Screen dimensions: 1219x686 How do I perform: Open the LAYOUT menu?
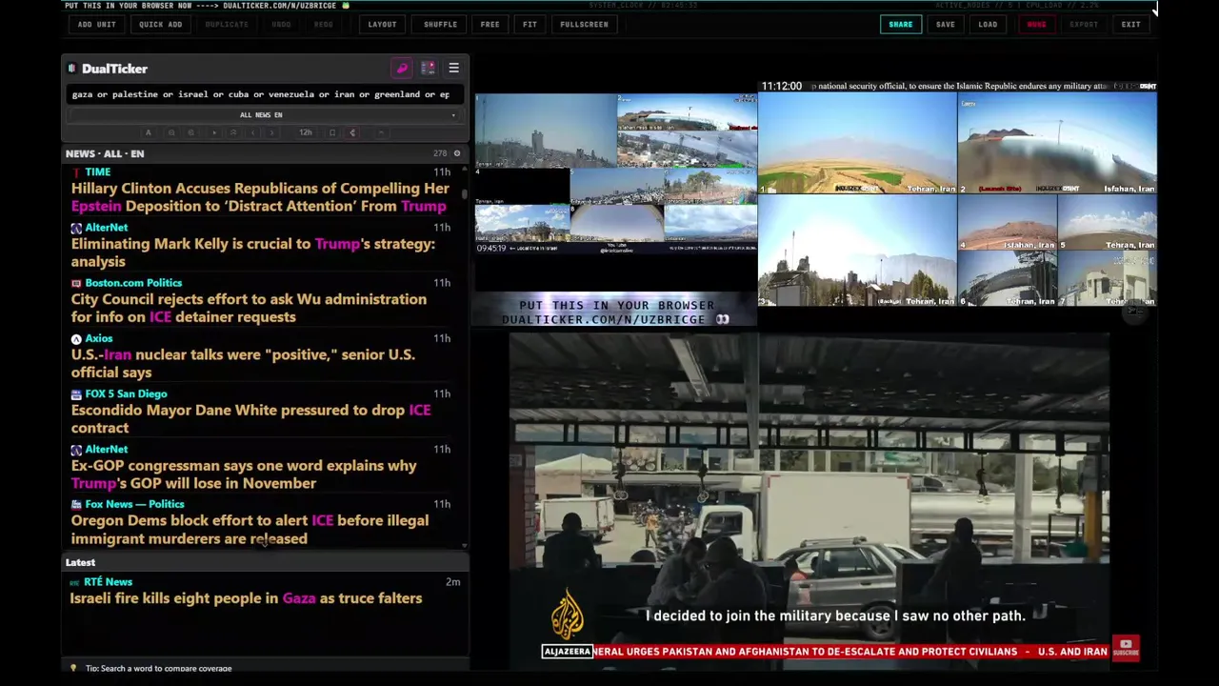(382, 25)
